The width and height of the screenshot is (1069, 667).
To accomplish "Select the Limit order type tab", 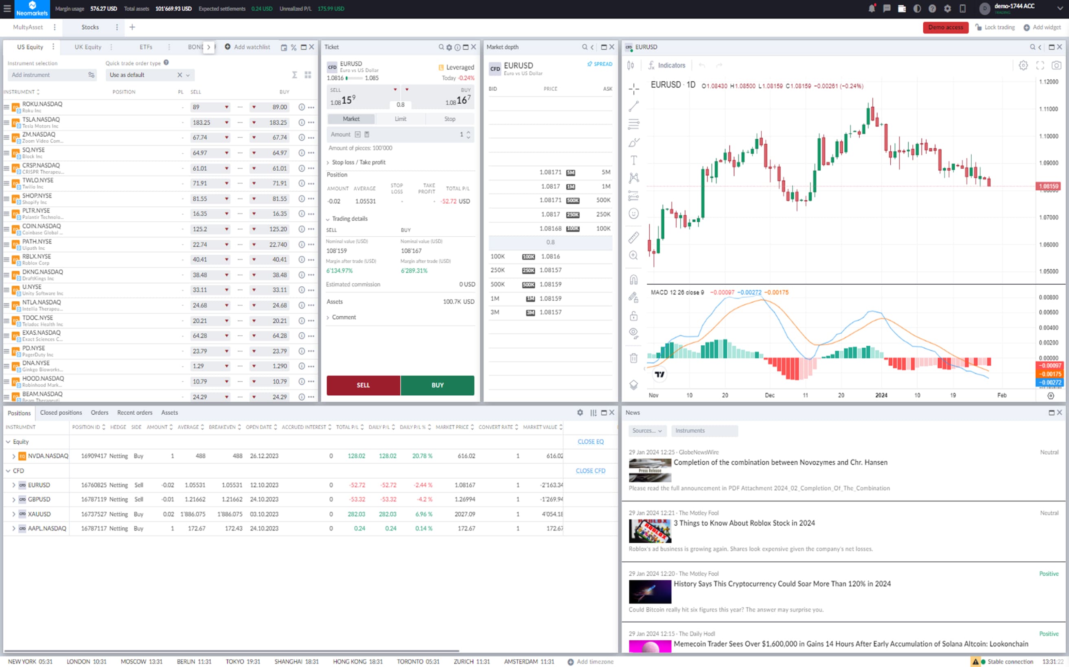I will pyautogui.click(x=400, y=119).
